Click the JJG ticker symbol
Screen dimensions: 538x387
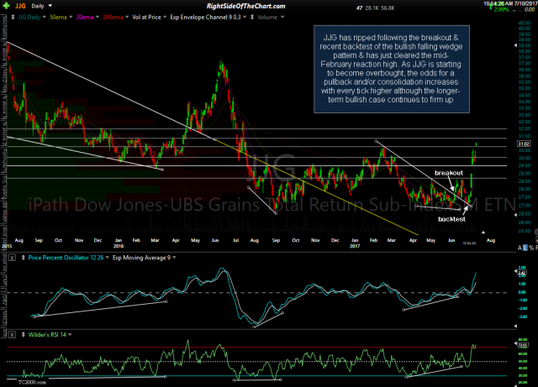(x=20, y=6)
